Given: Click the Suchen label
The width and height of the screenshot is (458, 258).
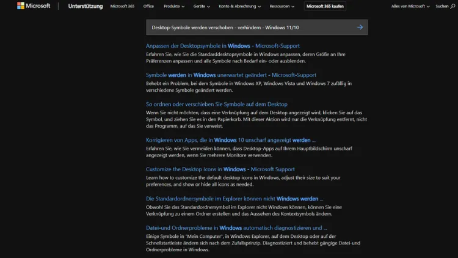Looking at the screenshot, I should (442, 6).
